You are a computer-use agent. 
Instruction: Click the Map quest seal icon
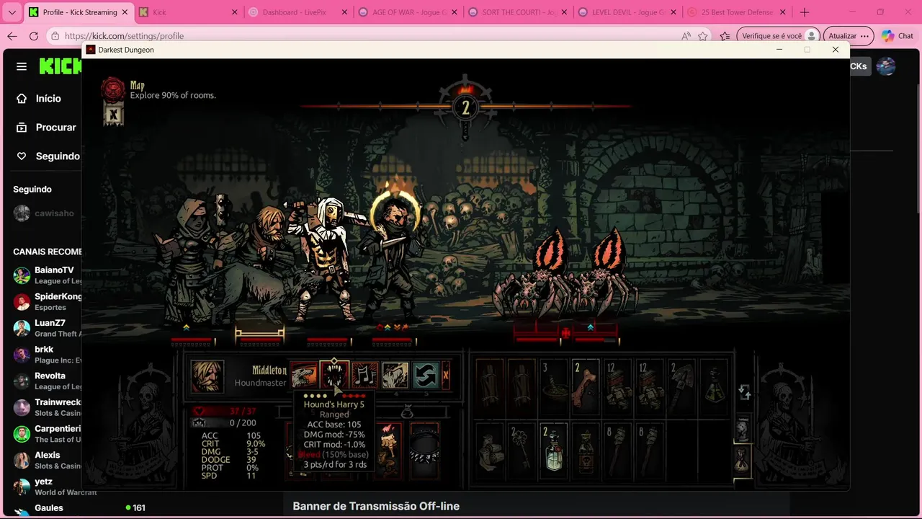tap(112, 89)
